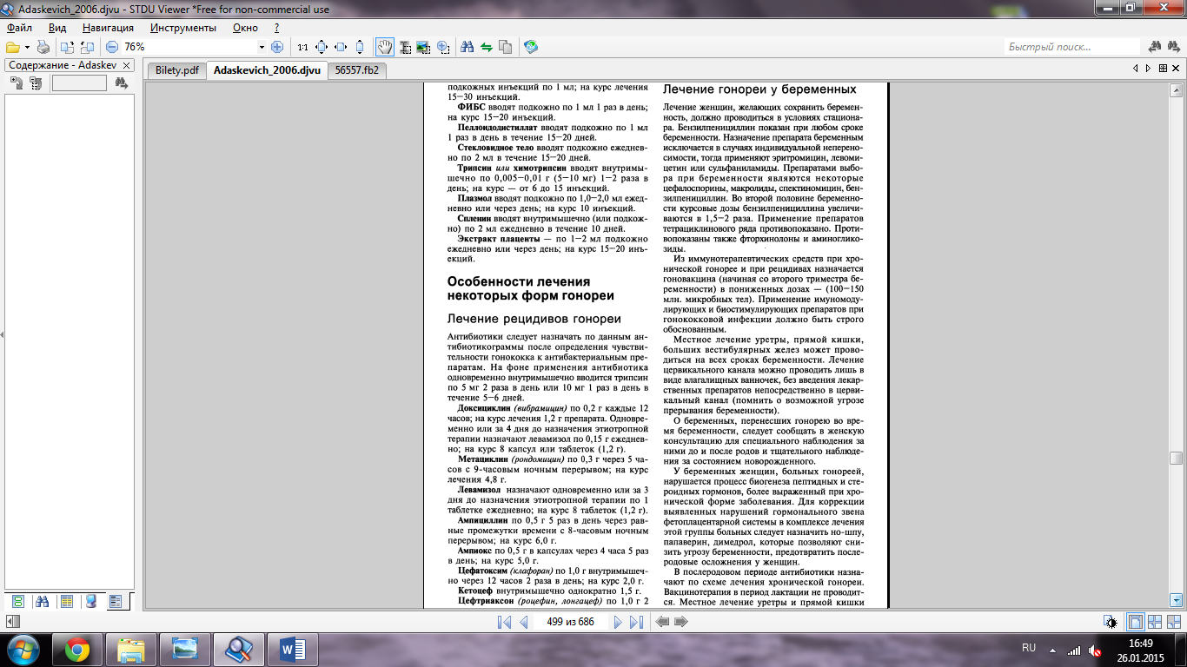This screenshot has width=1187, height=667.
Task: Open the dropdown arrow beside the Open icon
Action: [27, 47]
